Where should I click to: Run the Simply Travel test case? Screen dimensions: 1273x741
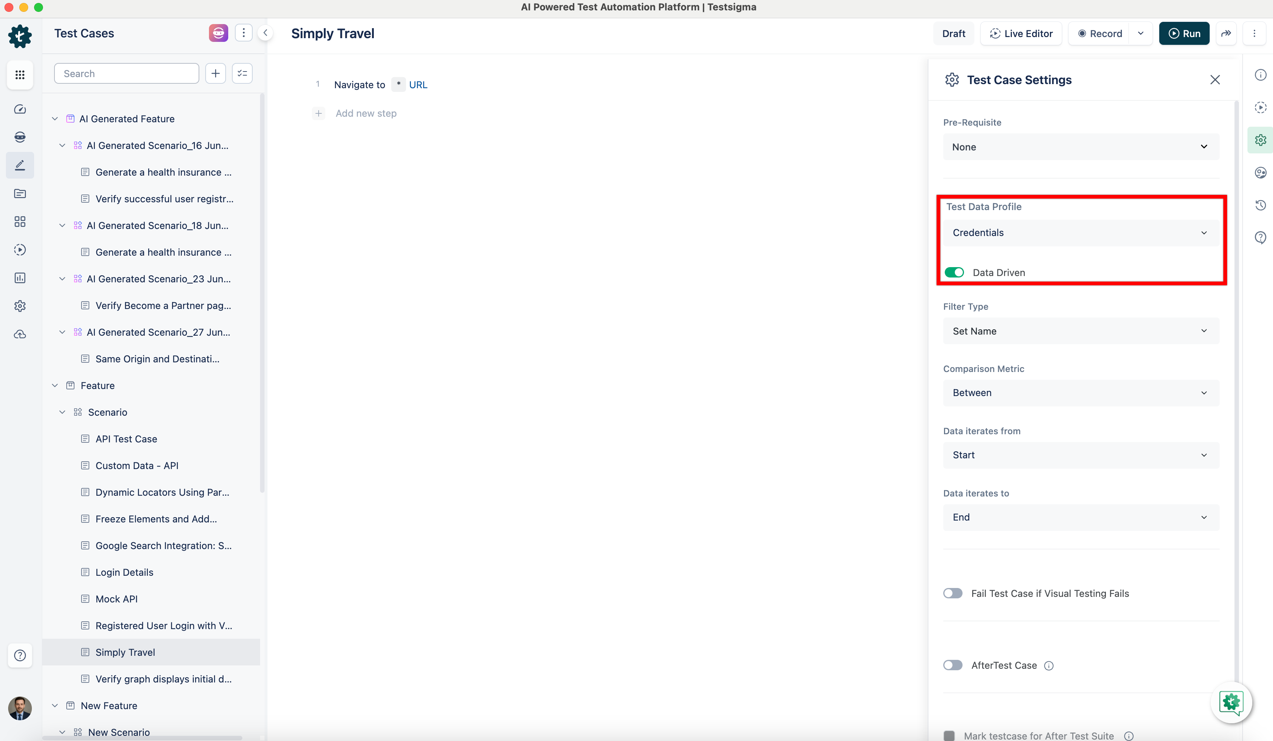[x=1184, y=33]
